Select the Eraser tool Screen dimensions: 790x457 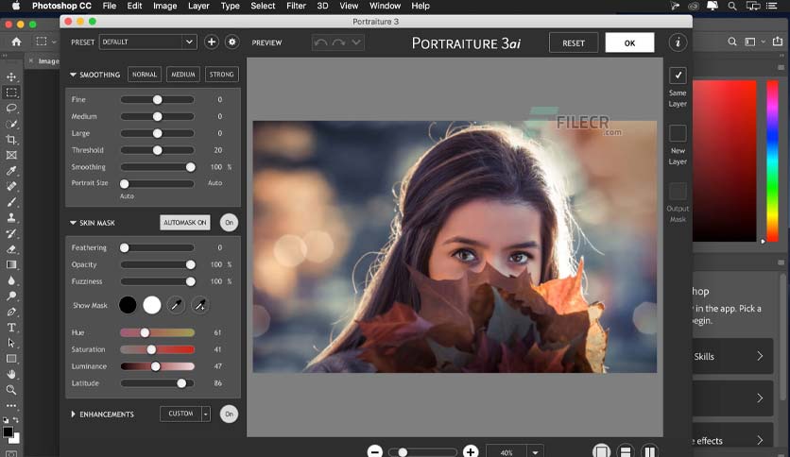tap(11, 249)
